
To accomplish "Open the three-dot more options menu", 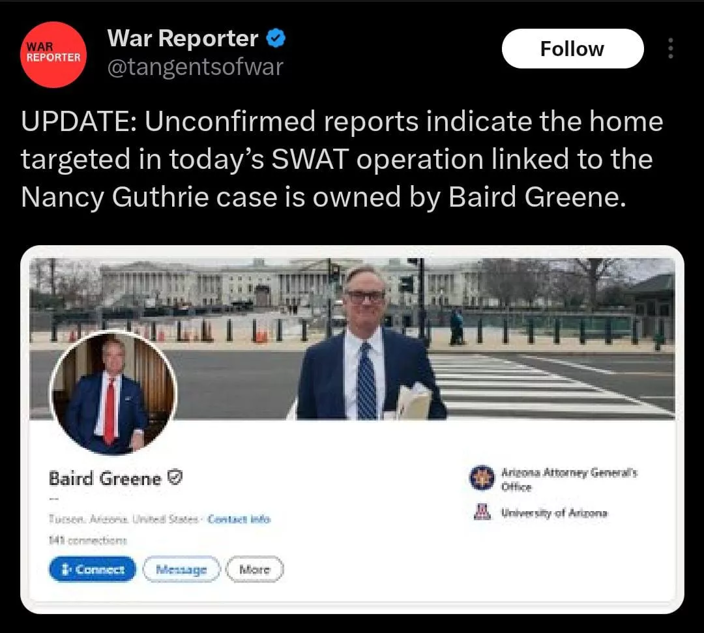I will tap(670, 48).
